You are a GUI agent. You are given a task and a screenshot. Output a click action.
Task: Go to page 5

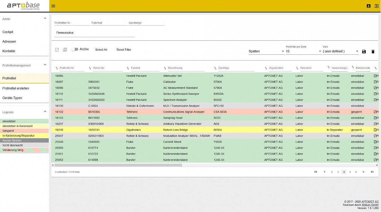pyautogui.click(x=350, y=172)
